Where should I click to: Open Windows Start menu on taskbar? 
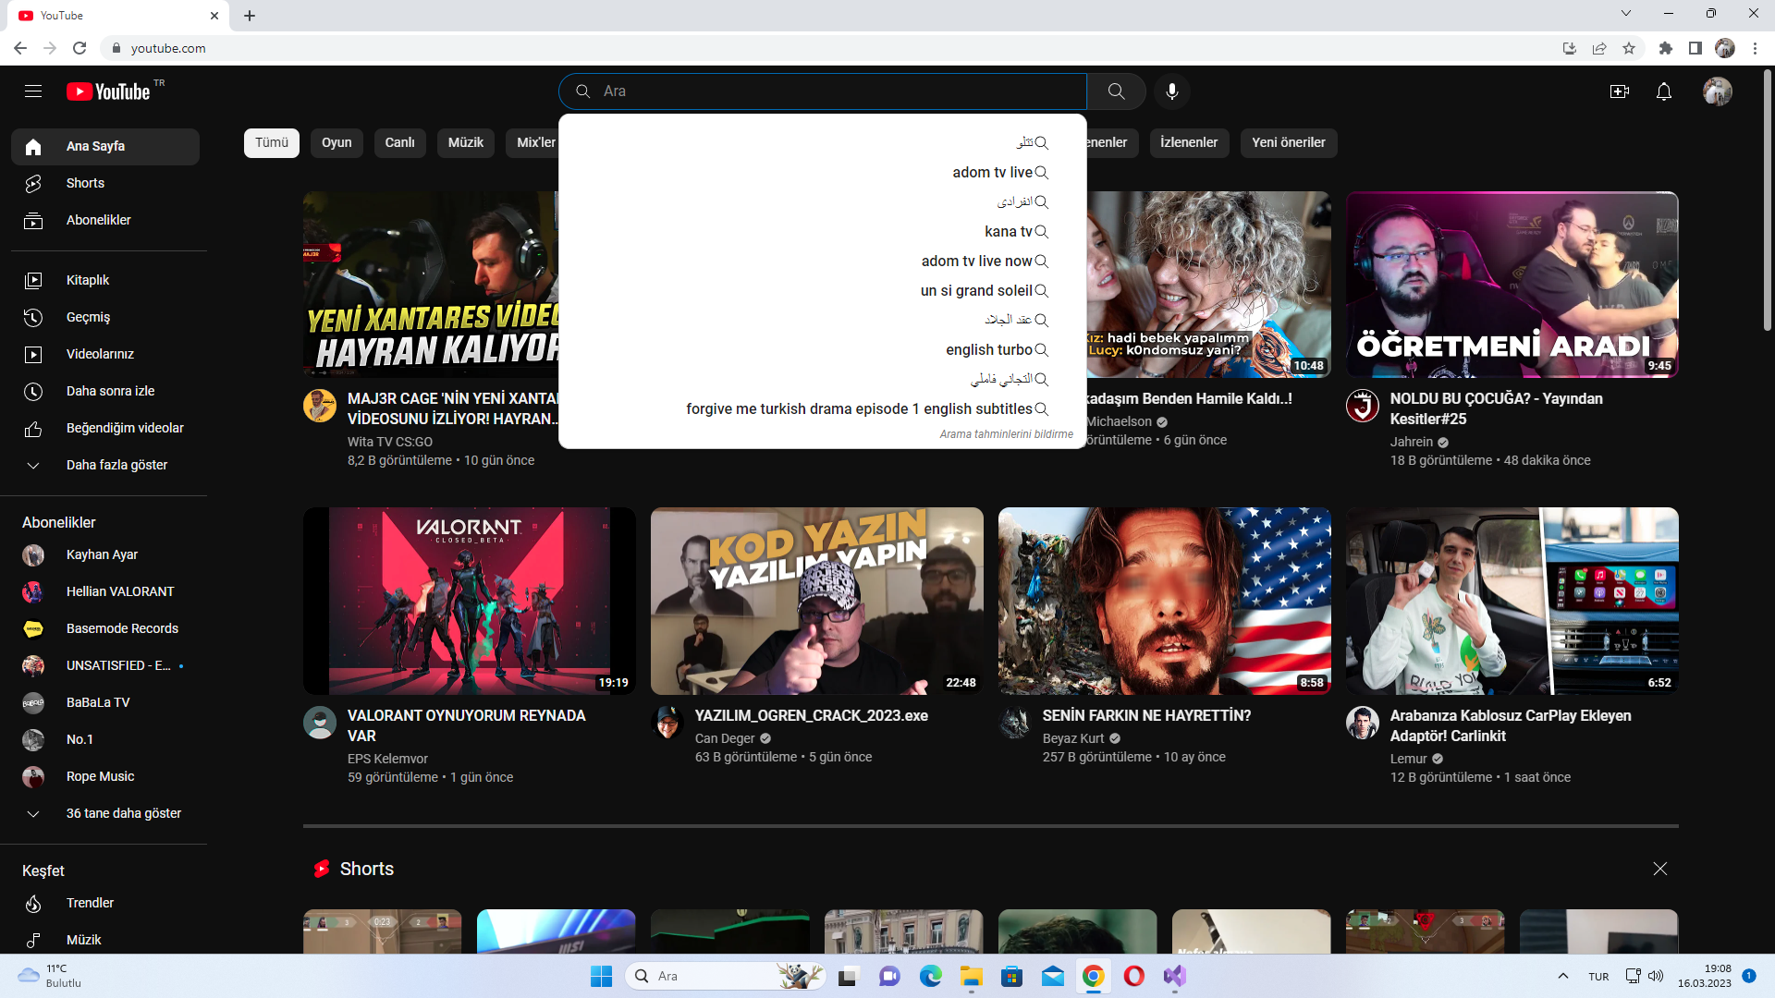point(601,976)
